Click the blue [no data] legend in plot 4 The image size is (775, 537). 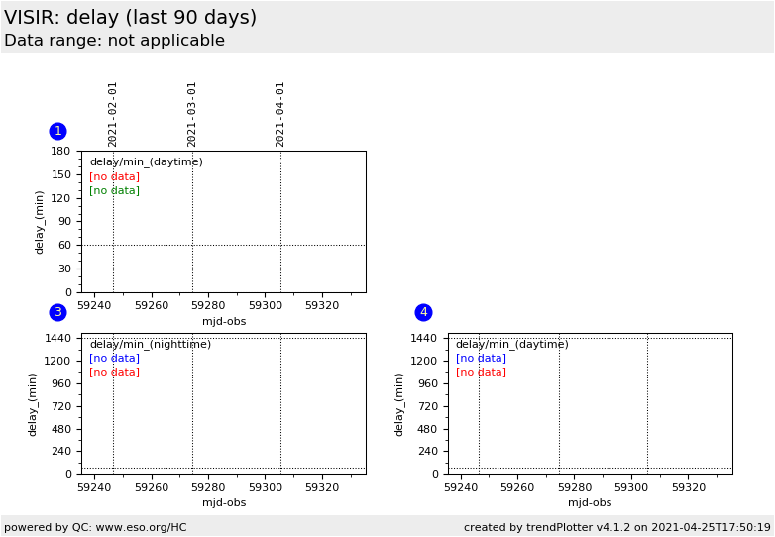coord(481,358)
